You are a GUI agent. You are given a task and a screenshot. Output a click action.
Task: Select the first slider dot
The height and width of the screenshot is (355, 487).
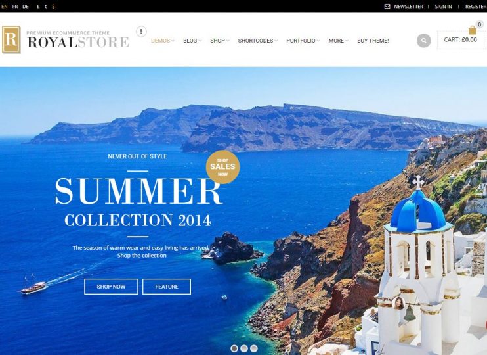234,348
